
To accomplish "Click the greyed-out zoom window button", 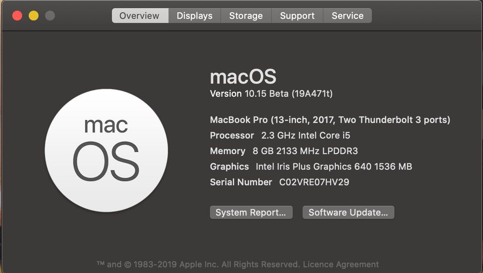I will point(50,16).
